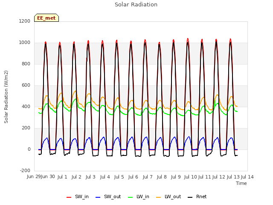Viewport: 273px width, 205px height.
Task: Click the Jul 2 x-axis tick label
Action: pos(76,177)
